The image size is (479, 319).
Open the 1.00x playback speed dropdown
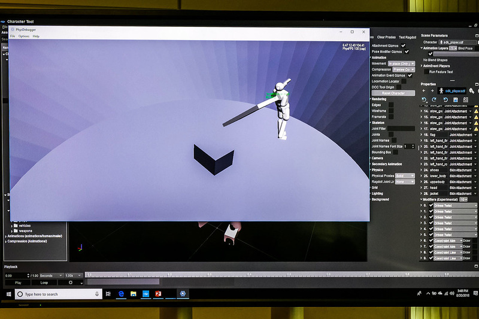pos(74,275)
